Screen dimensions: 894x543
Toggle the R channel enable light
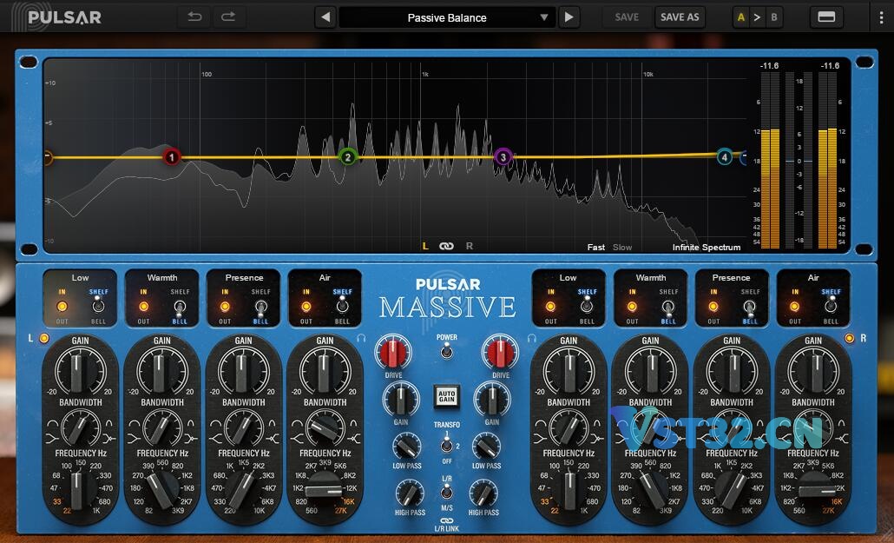pos(850,338)
